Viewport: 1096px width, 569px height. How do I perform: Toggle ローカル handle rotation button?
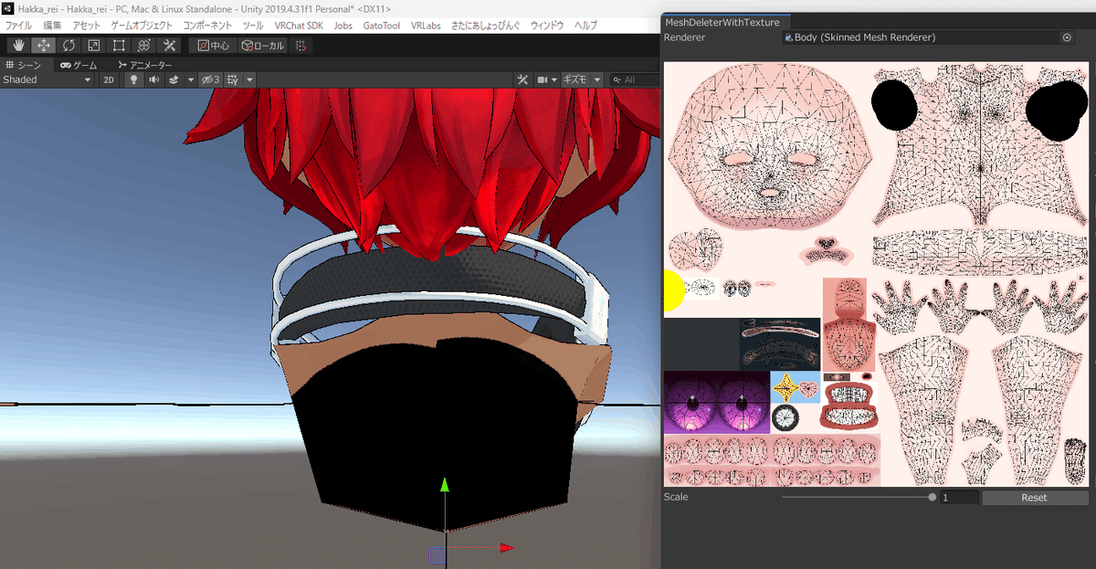263,45
